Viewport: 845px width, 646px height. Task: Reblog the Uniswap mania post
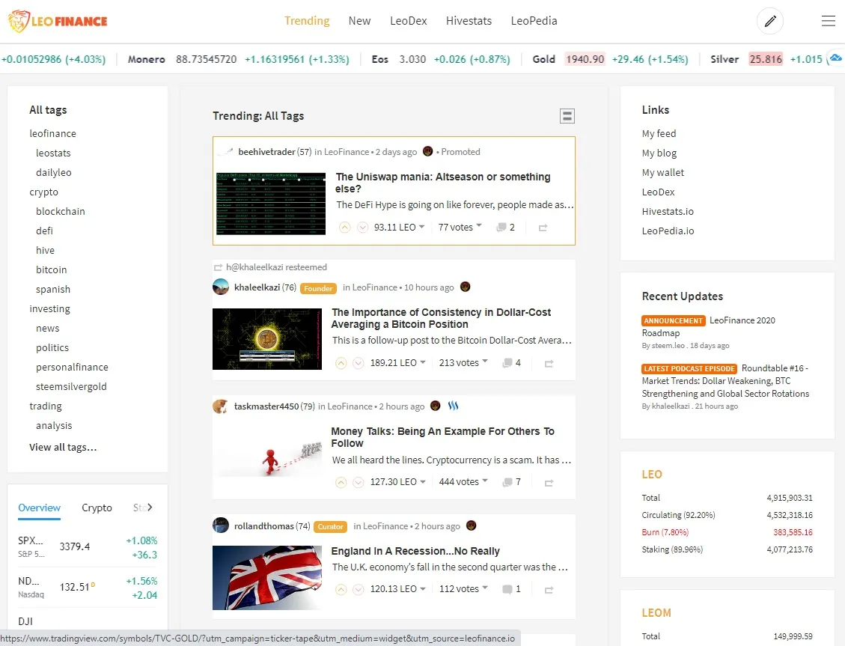point(543,228)
